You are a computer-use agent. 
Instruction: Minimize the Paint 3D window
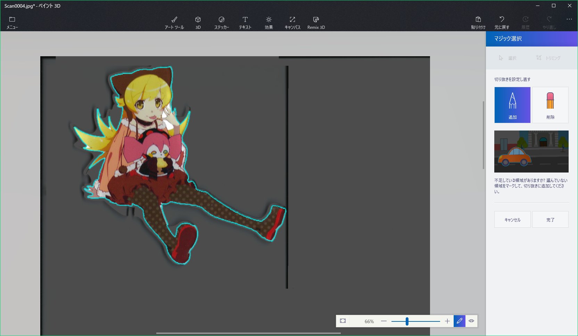538,6
